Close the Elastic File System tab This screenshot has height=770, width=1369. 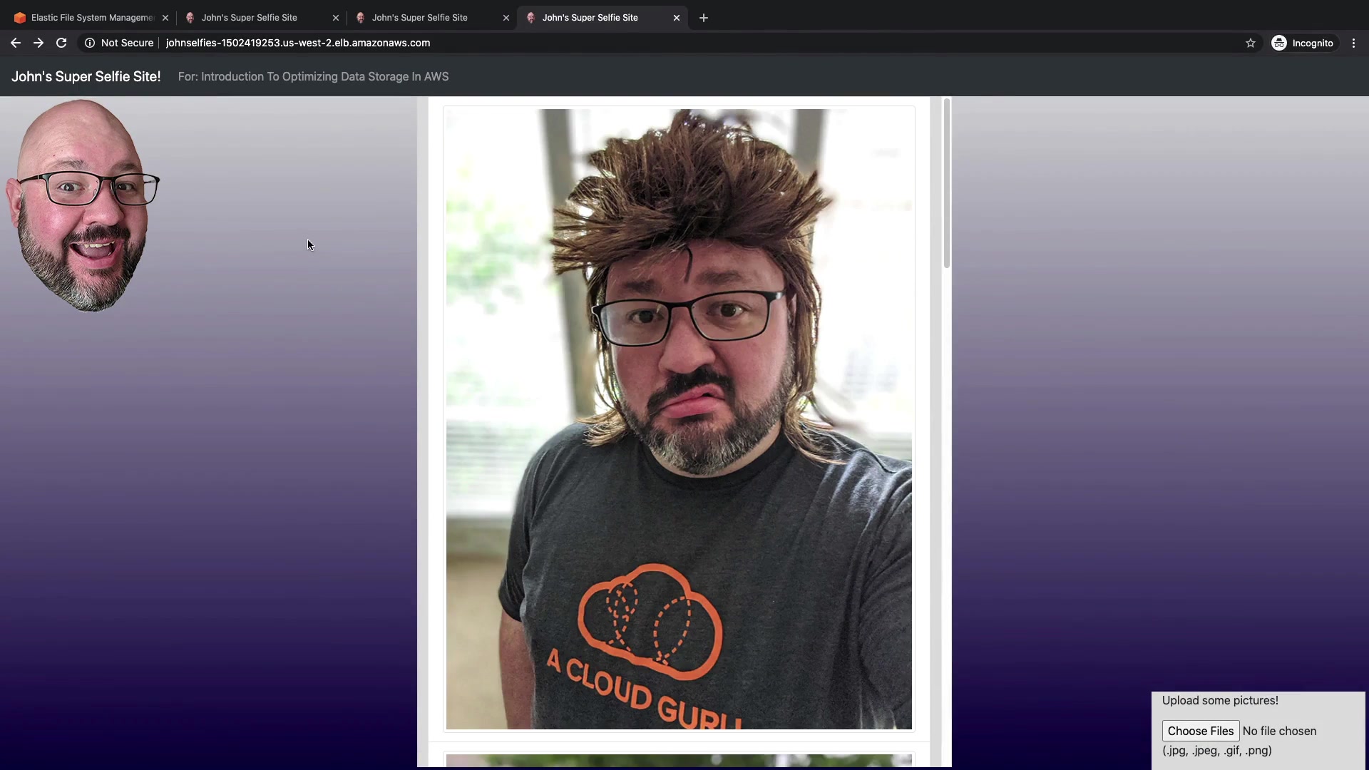pos(165,18)
